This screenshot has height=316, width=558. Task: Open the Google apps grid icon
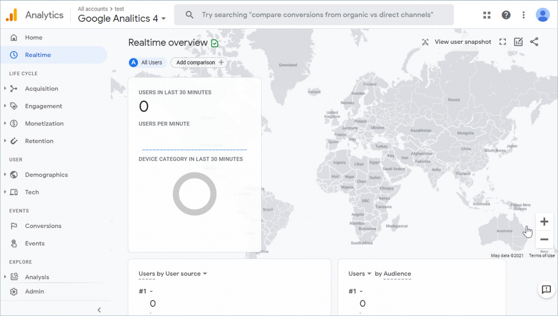[487, 15]
